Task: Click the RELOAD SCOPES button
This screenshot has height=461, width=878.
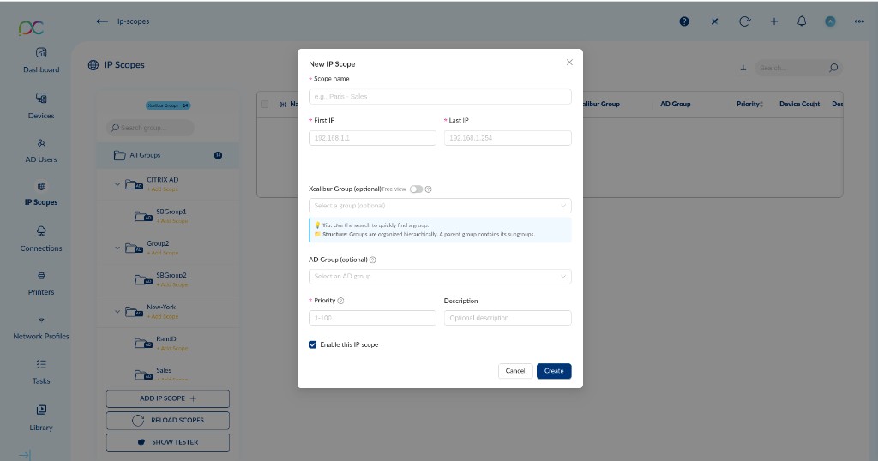Action: [x=168, y=420]
